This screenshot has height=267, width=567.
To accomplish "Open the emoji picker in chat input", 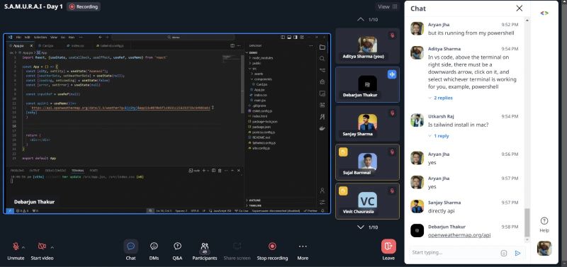I will pos(504,253).
